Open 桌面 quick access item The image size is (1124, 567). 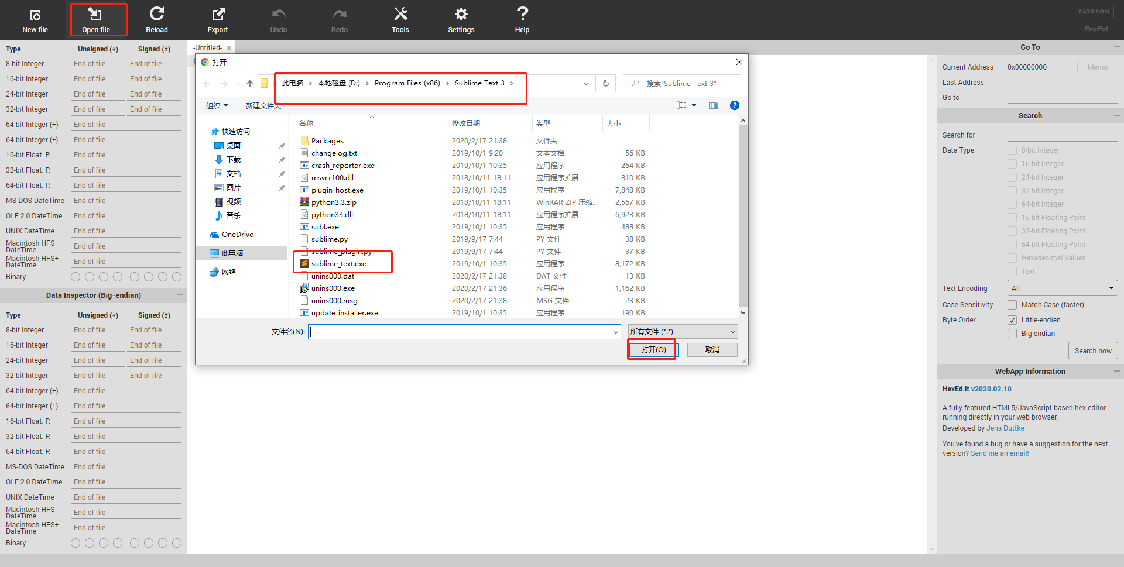point(234,146)
